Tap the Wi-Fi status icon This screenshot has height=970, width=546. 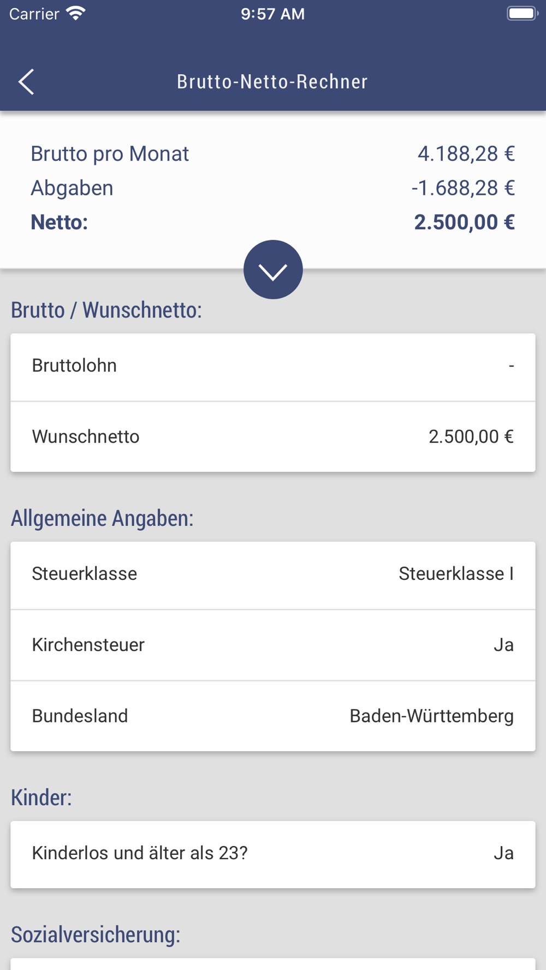76,13
